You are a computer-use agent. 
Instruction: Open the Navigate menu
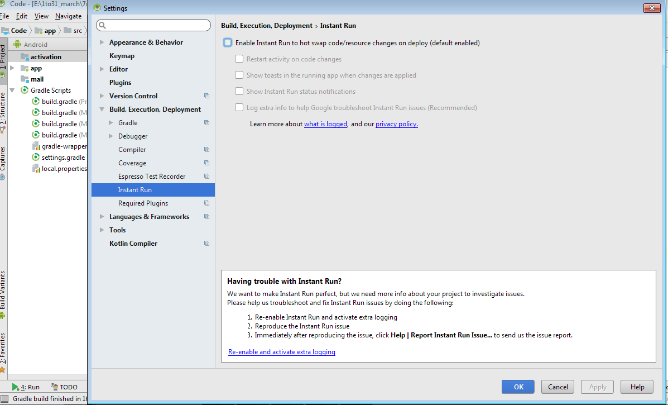pos(68,16)
